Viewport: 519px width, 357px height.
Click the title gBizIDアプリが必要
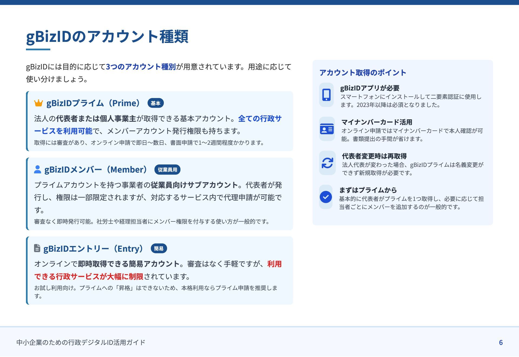pos(370,88)
